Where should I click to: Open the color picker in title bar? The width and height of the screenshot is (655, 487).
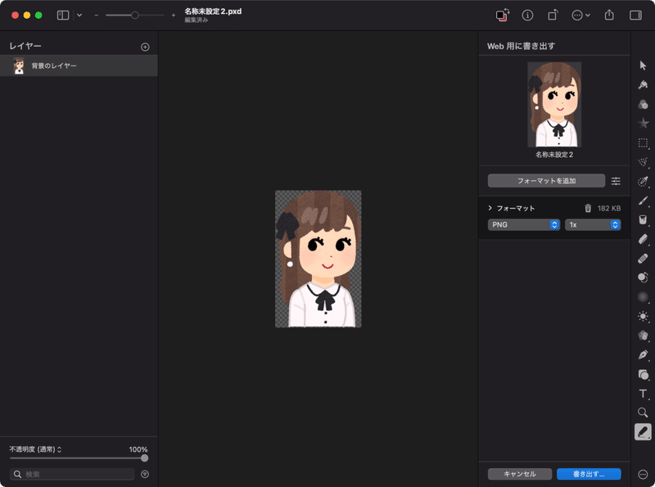coord(503,15)
